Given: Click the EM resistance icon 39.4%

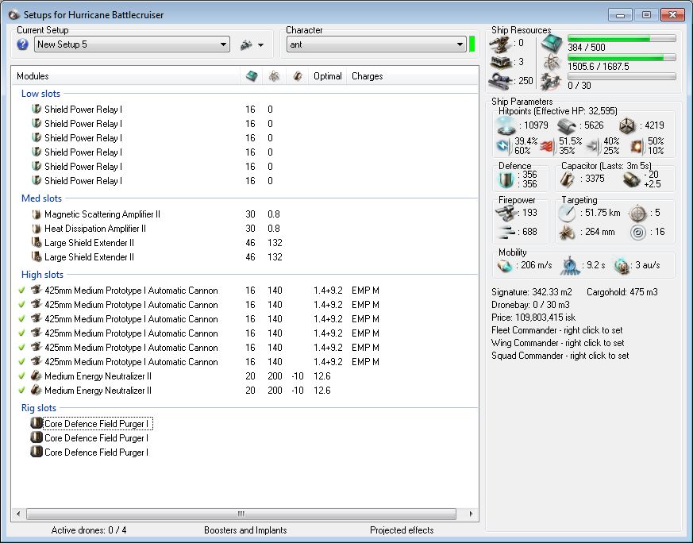Looking at the screenshot, I should pyautogui.click(x=503, y=145).
